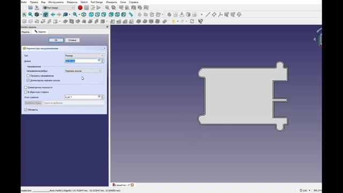Click the Save document icon
The image size is (343, 193).
[x=36, y=8]
